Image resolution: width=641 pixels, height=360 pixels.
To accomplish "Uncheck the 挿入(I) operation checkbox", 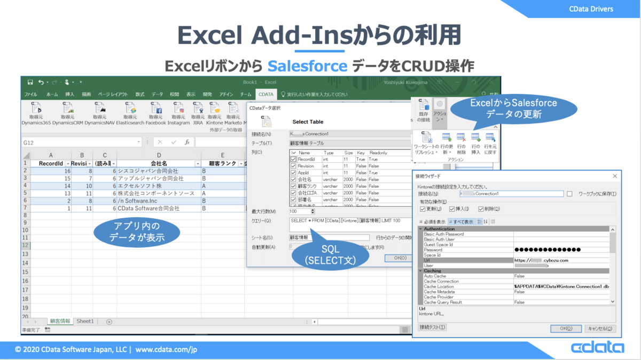I will [452, 209].
